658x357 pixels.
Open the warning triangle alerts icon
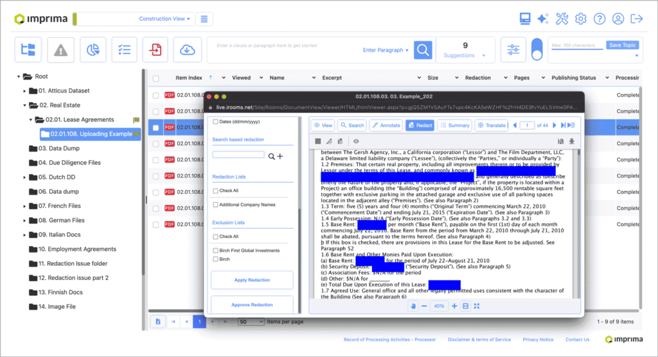(x=61, y=49)
